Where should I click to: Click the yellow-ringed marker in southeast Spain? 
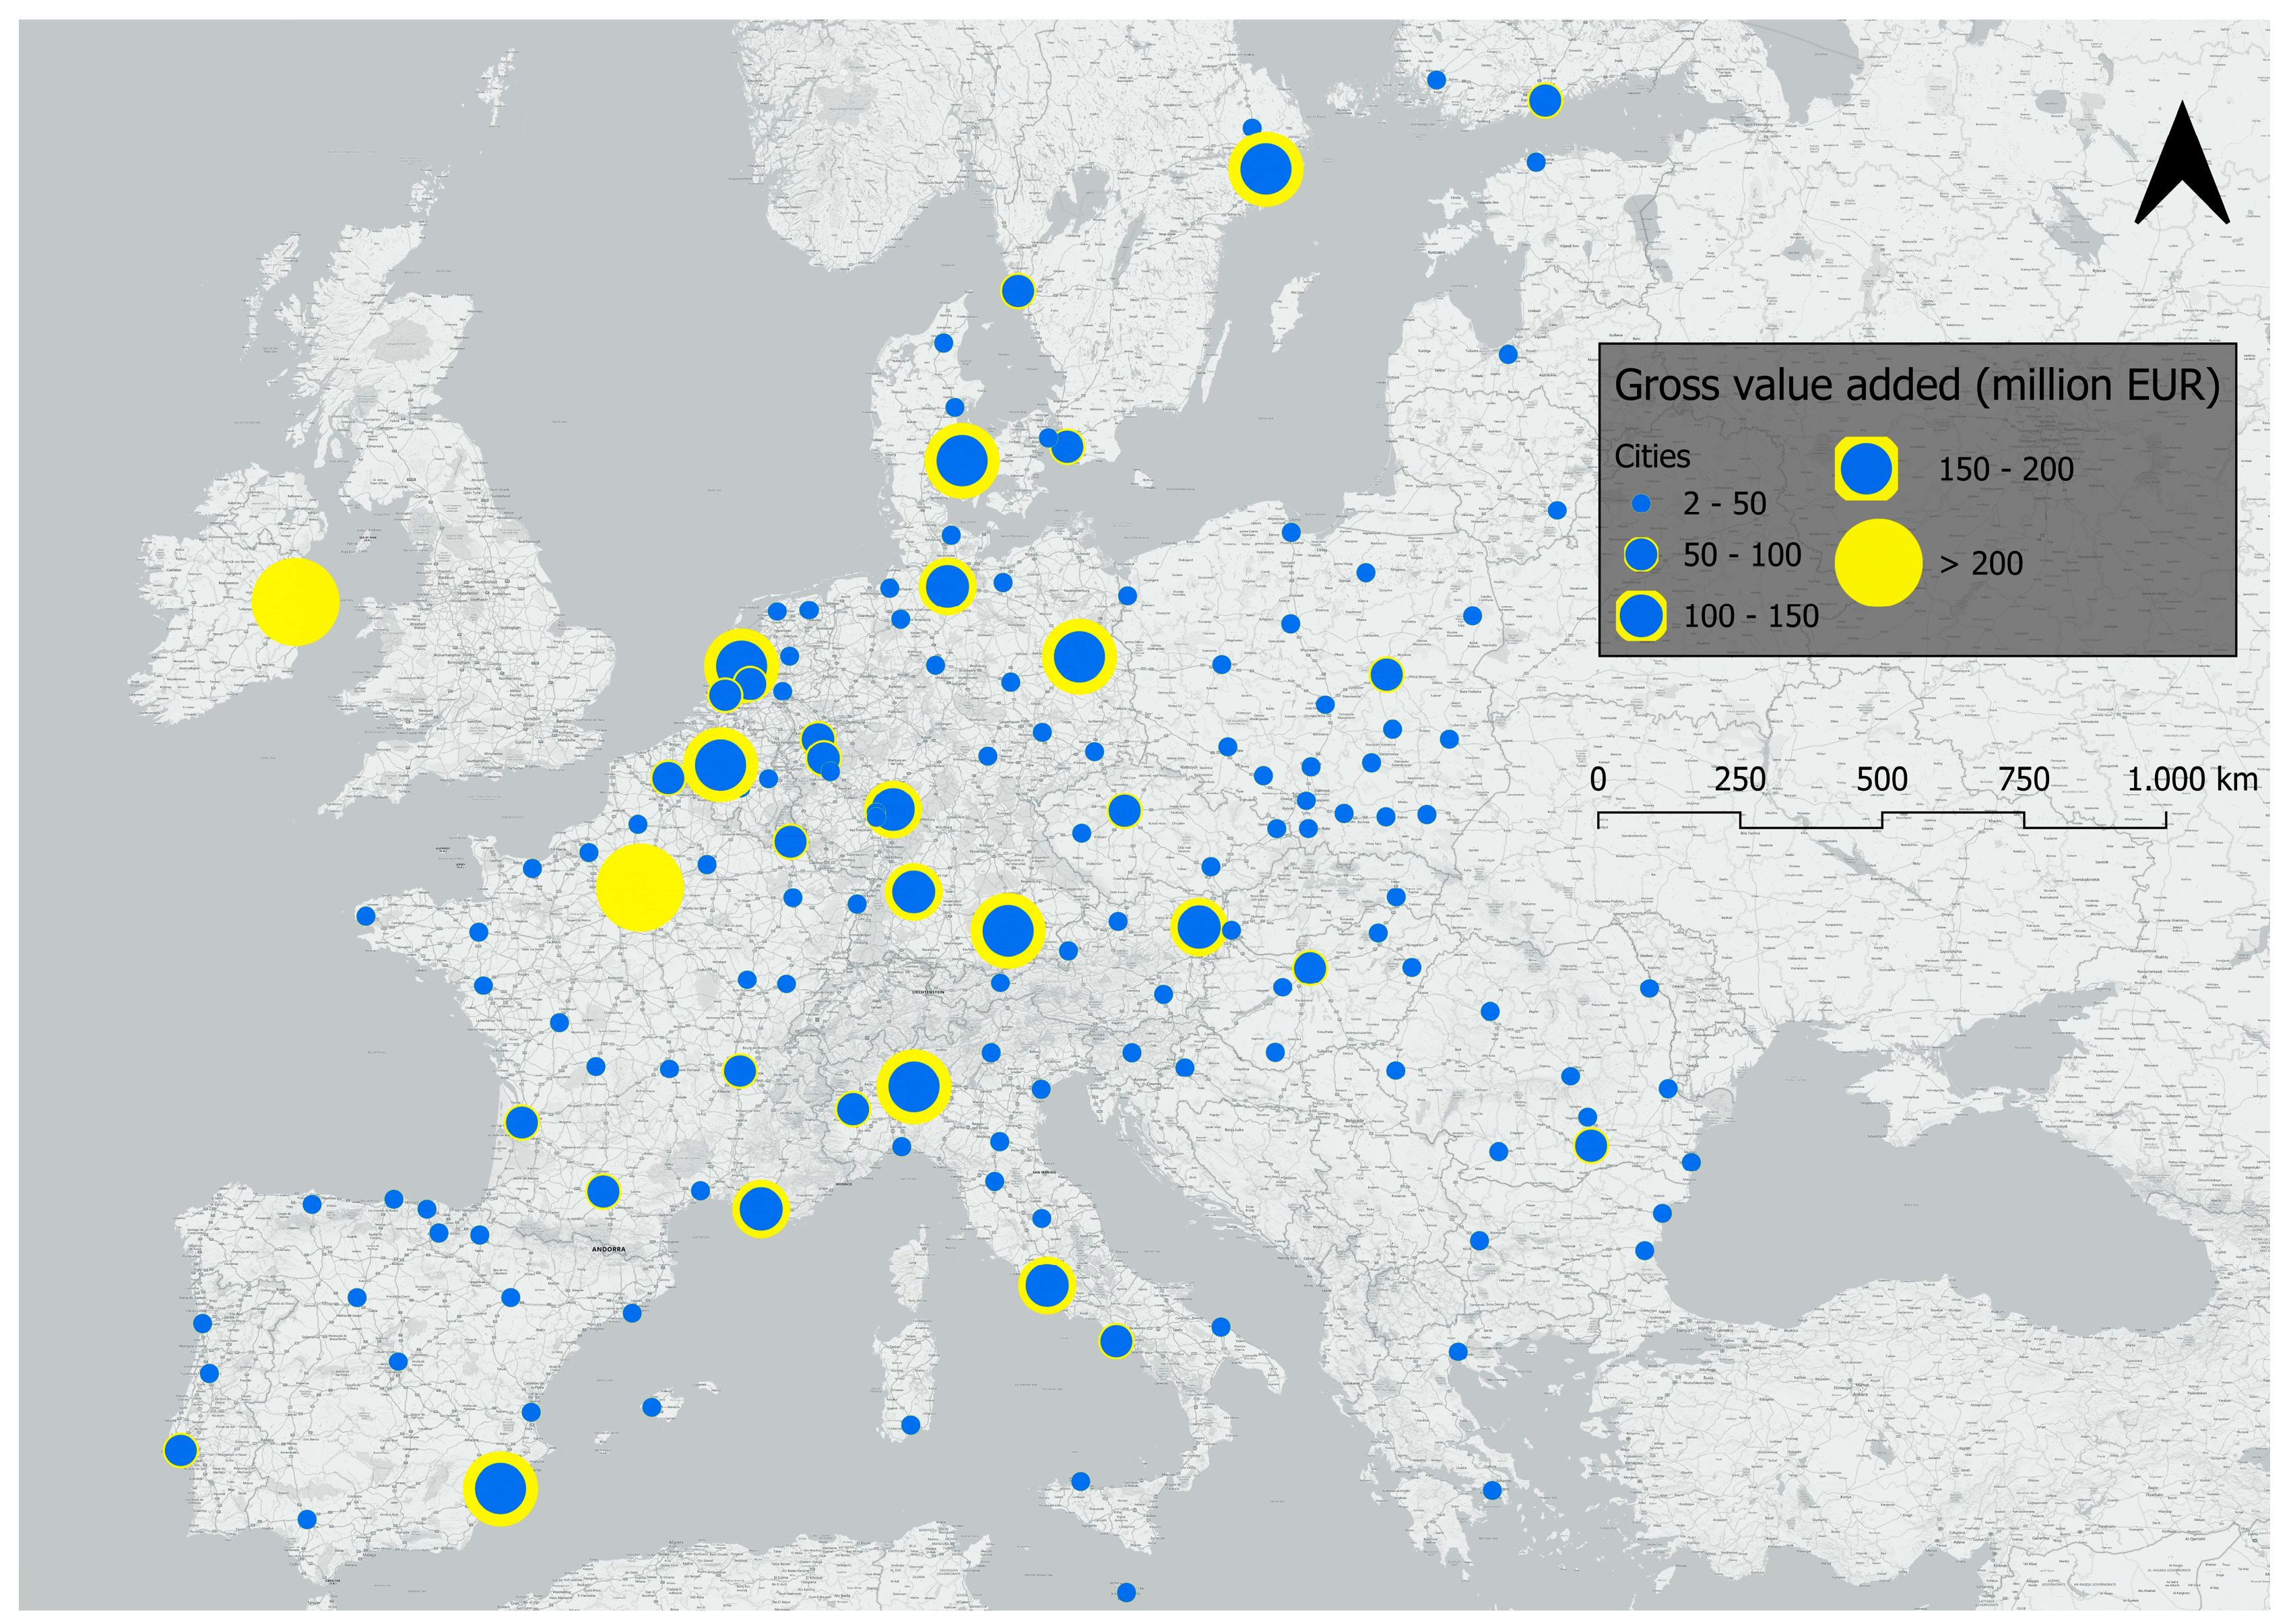coord(500,1488)
